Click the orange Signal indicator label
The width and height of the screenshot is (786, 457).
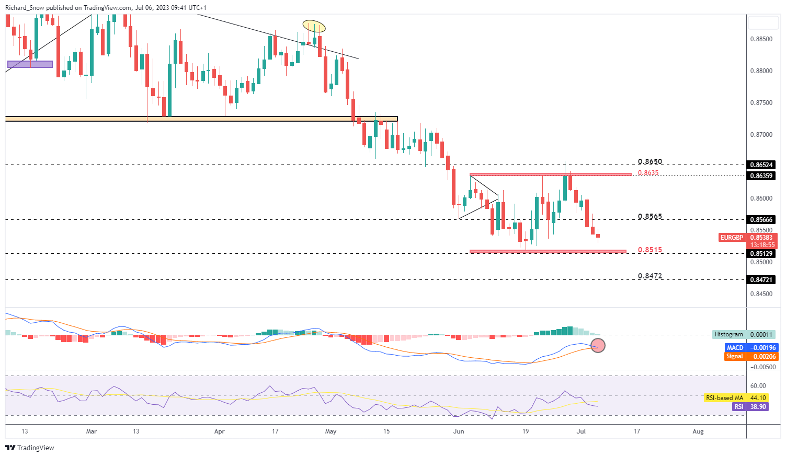734,356
